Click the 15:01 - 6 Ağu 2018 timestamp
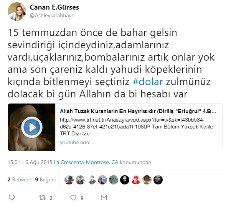 point(30,162)
